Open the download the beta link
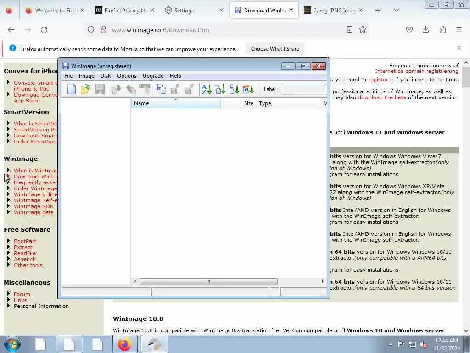 [x=382, y=97]
